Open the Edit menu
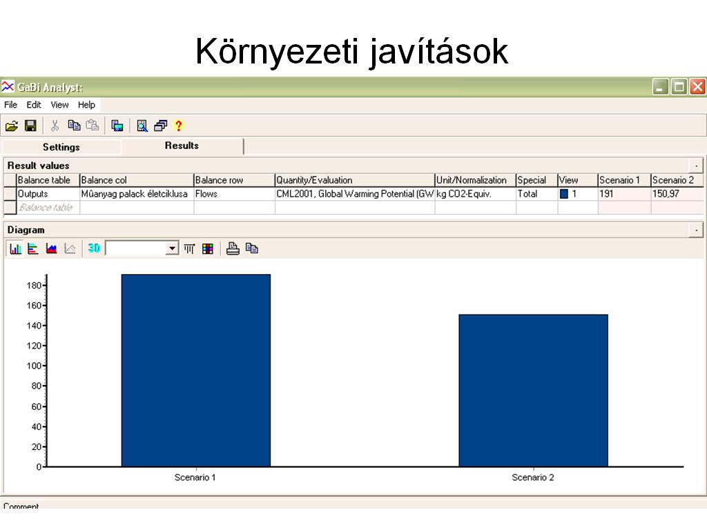The width and height of the screenshot is (707, 530). pos(34,105)
